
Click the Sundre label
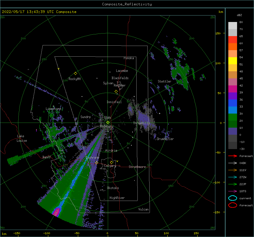[x=86, y=117]
